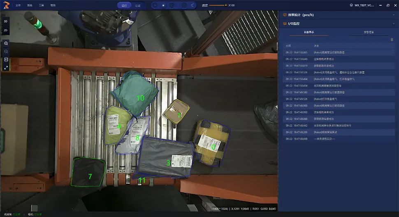Click the fullscreen expand arrows icon

6,68
